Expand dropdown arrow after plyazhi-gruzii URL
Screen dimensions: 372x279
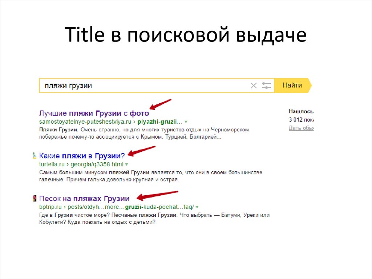pyautogui.click(x=186, y=122)
